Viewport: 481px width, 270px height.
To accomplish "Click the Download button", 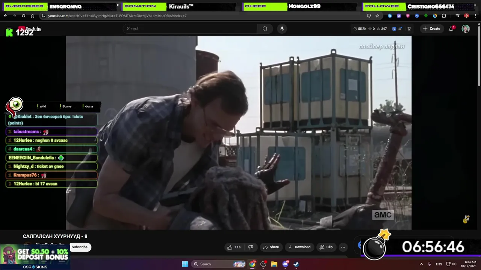I will [x=299, y=247].
